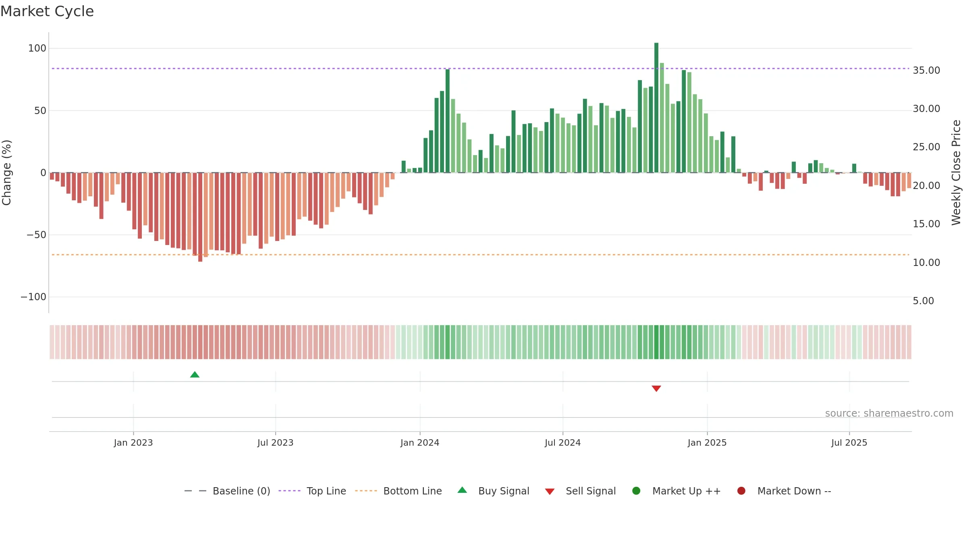Click the 25.00 price tick on the right axis
This screenshot has height=544, width=967.
click(x=926, y=147)
